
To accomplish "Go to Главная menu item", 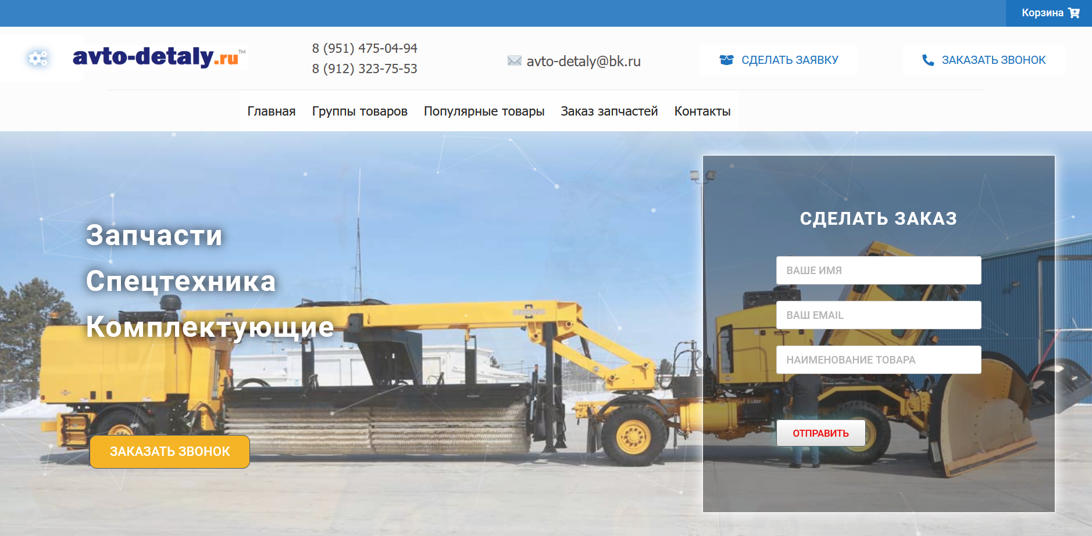I will (x=272, y=111).
